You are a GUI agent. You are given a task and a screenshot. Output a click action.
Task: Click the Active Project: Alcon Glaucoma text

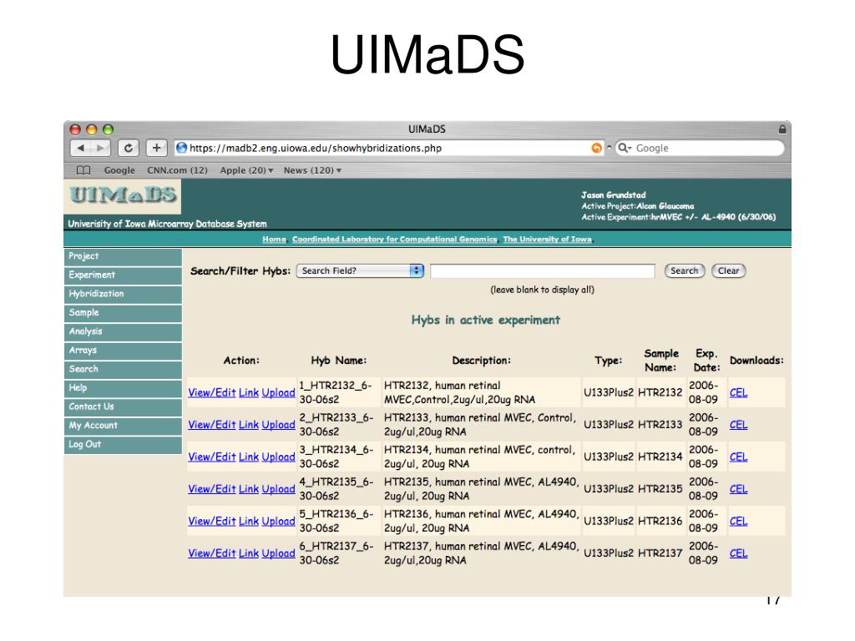tap(637, 206)
